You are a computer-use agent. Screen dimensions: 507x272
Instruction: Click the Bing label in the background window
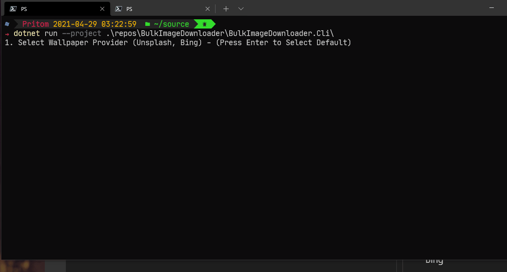[x=434, y=260]
